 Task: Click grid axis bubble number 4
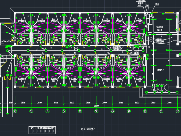[x=48, y=111]
